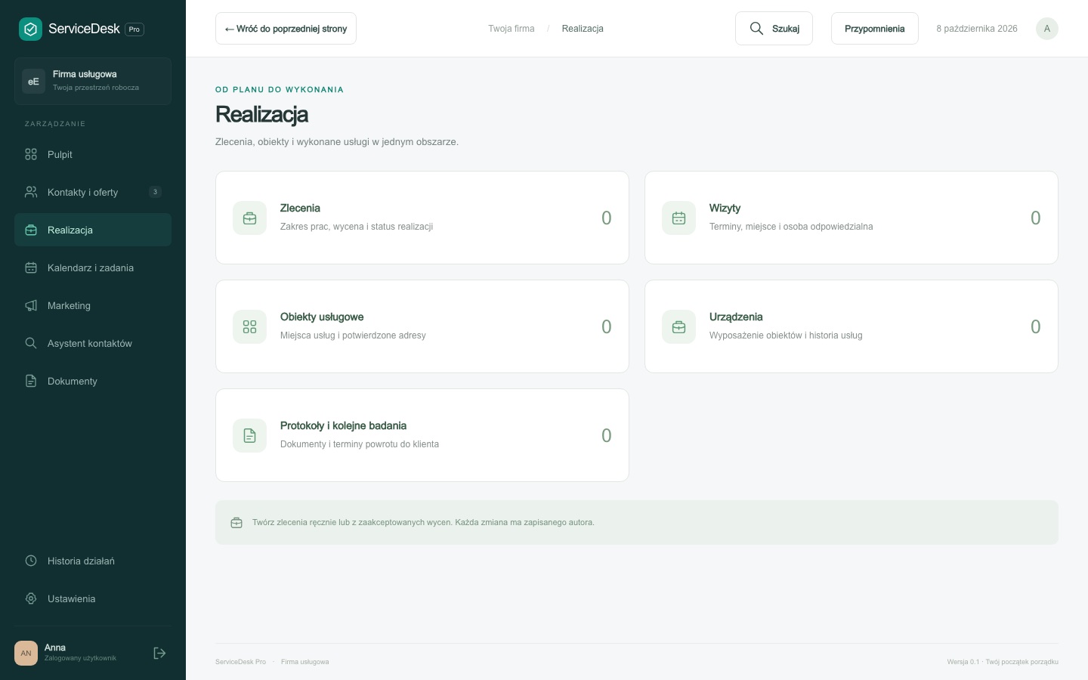Click the Zlecenia card briefcase icon
The height and width of the screenshot is (680, 1088).
(249, 218)
